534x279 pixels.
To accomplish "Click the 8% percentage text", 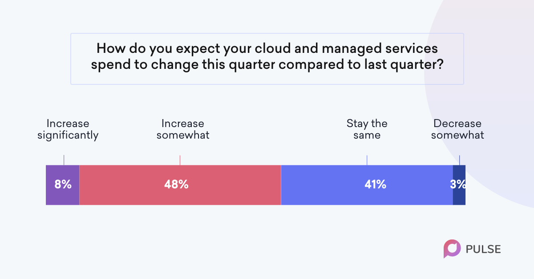I will pos(63,184).
